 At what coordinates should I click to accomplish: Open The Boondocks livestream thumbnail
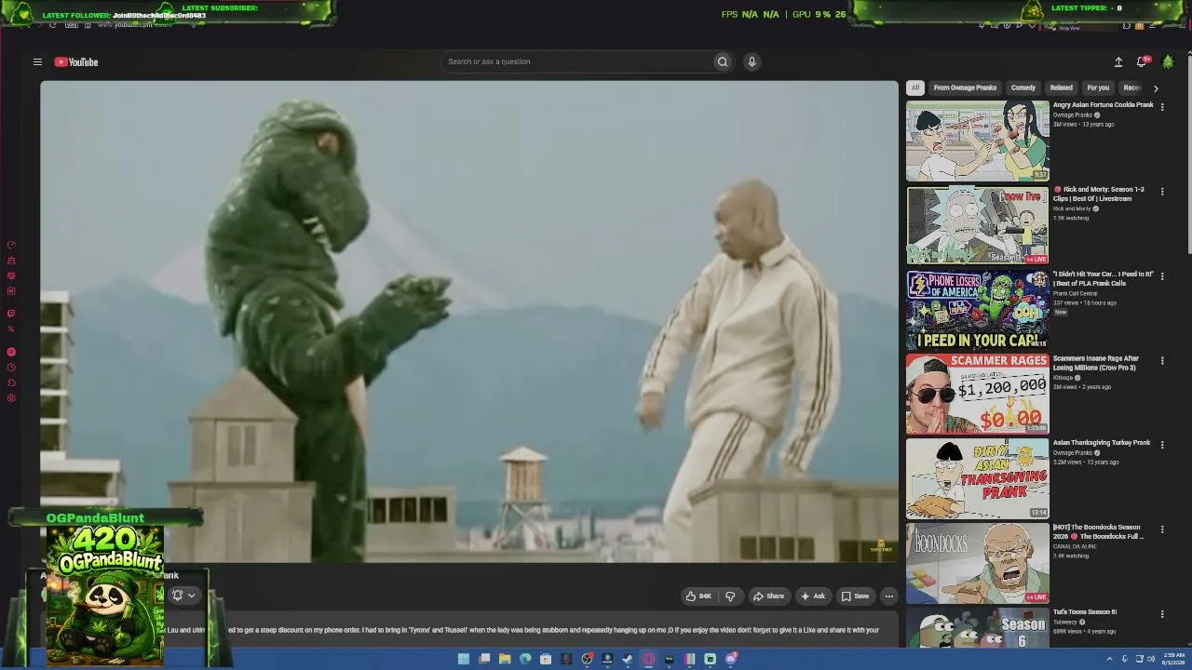pos(978,563)
